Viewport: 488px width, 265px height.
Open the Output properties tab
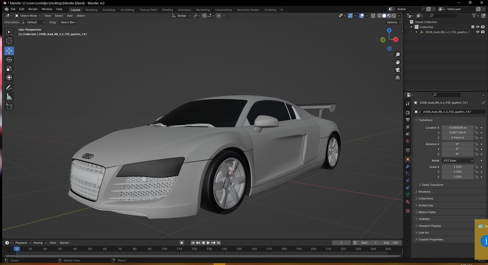tap(408, 120)
